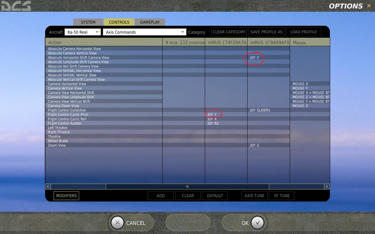Click the DEFAULT button
375x234 pixels.
[x=215, y=195]
